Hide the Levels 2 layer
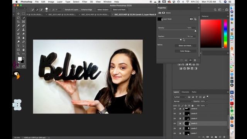Screen dimensions: 247x139 click(x=174, y=129)
